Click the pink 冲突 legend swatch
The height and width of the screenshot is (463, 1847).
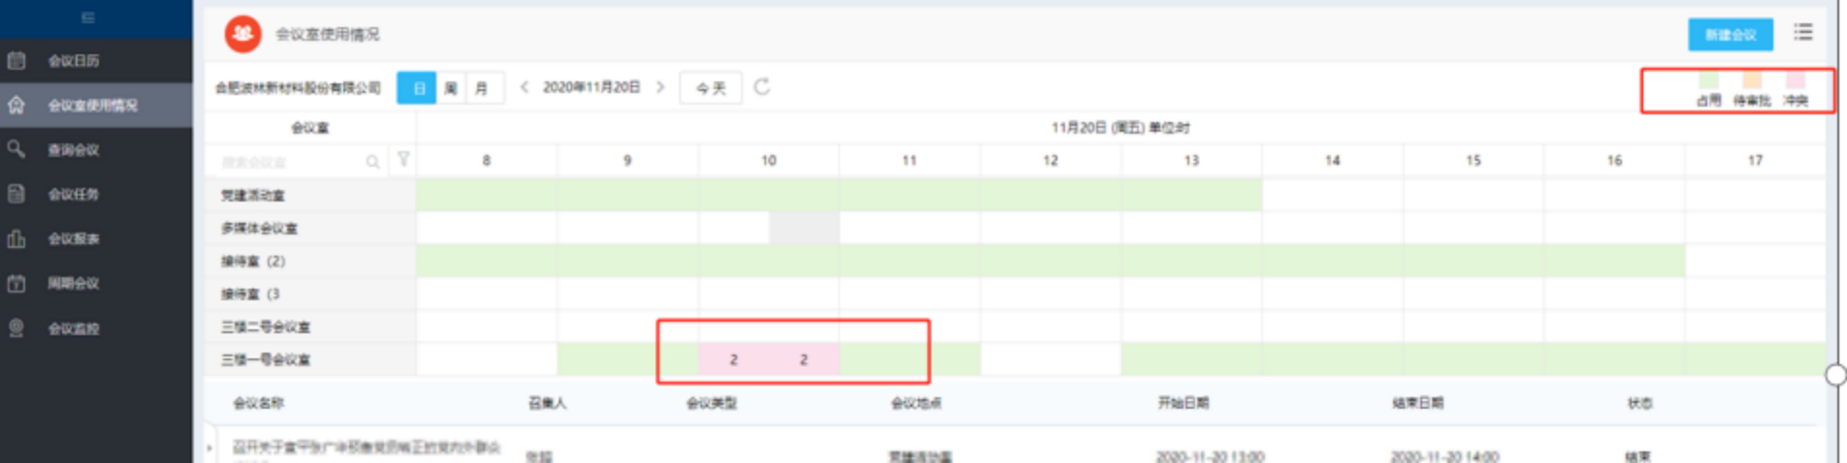[x=1796, y=79]
